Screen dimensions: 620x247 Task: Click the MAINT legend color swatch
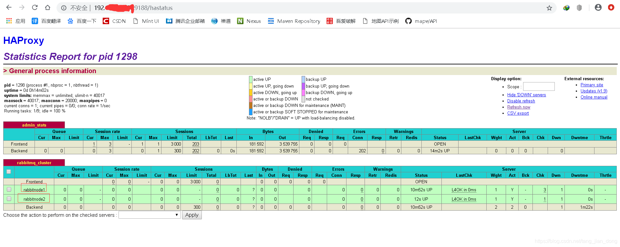251,105
